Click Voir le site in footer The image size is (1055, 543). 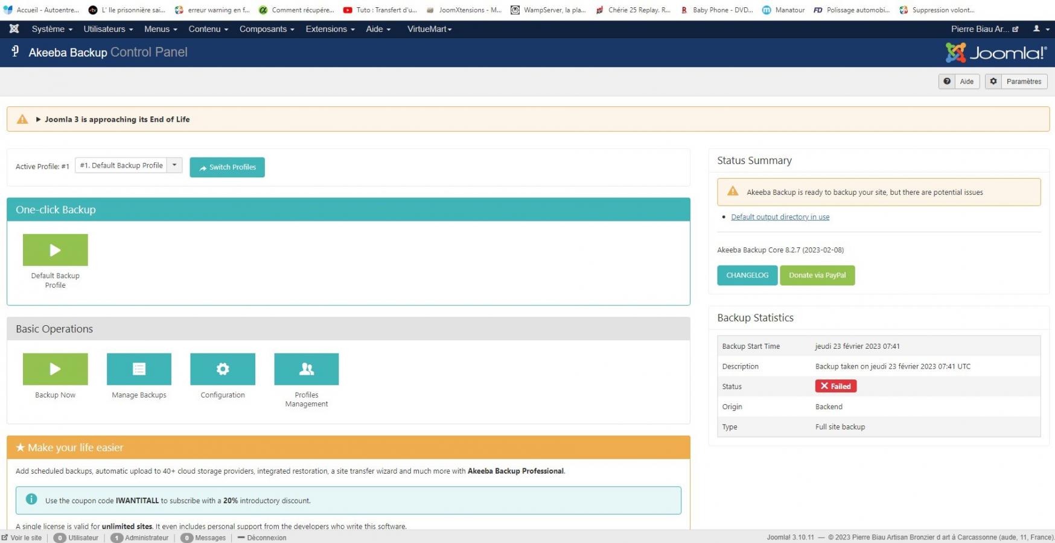22,538
